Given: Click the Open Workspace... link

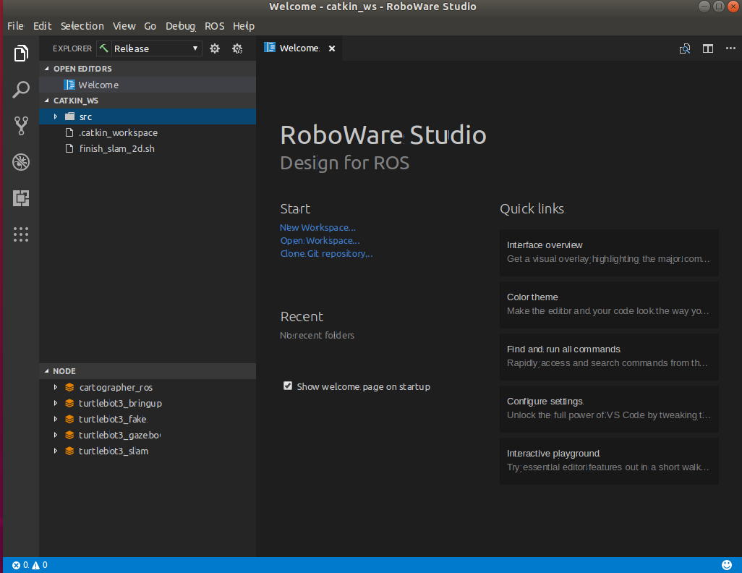Looking at the screenshot, I should 320,241.
